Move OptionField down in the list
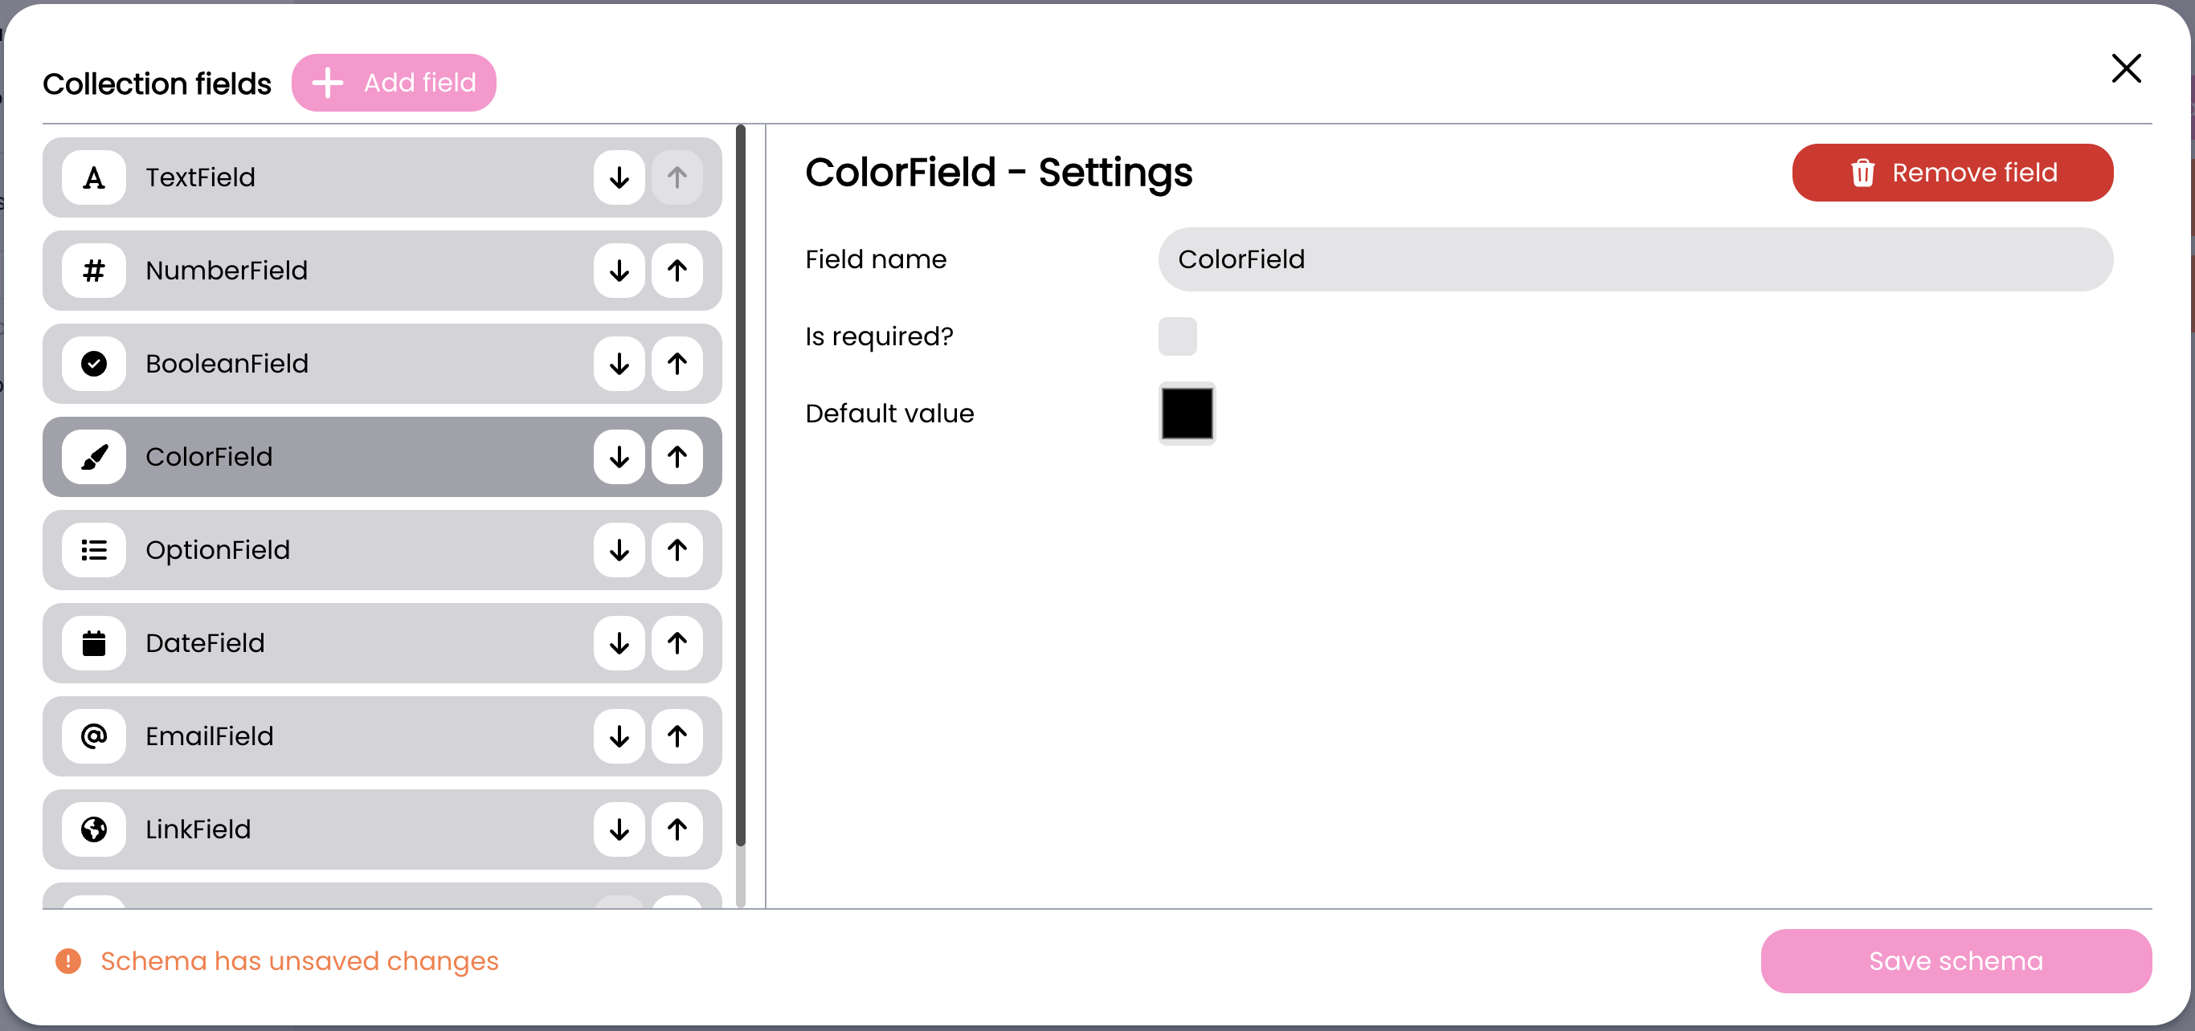Screen dimensions: 2195x1031 pyautogui.click(x=619, y=550)
